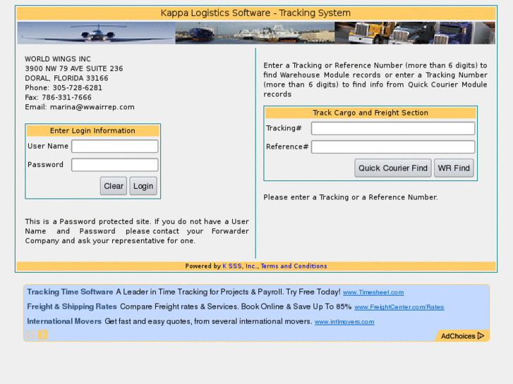
Task: Click the airplane banner image
Action: [96, 33]
